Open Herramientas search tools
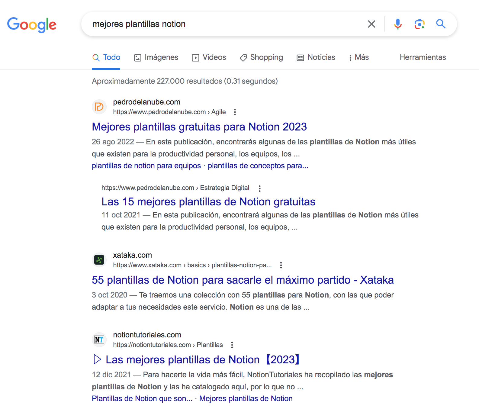The height and width of the screenshot is (412, 479). 423,57
